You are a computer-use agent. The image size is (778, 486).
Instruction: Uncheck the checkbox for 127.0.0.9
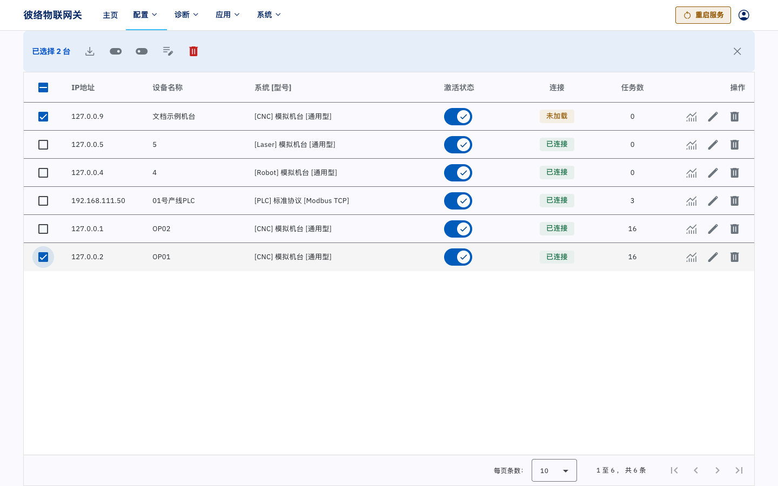pos(43,117)
